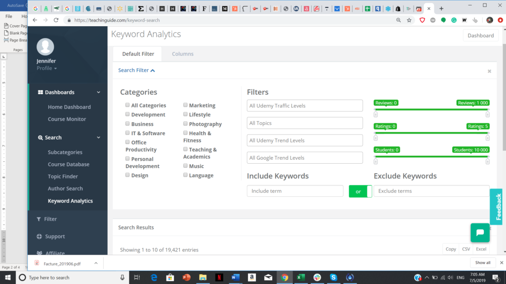Image resolution: width=506 pixels, height=284 pixels.
Task: Open Course Monitor in sidebar
Action: click(x=67, y=119)
